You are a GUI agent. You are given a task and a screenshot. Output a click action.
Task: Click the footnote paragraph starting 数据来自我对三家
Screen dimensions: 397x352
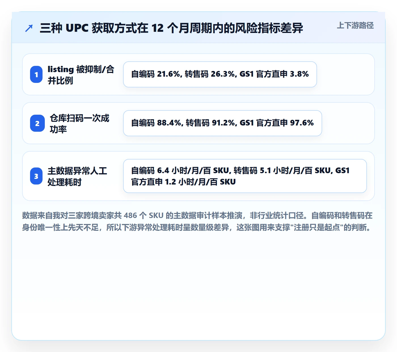(198, 221)
